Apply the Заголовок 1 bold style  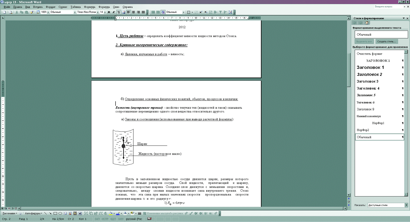point(379,68)
